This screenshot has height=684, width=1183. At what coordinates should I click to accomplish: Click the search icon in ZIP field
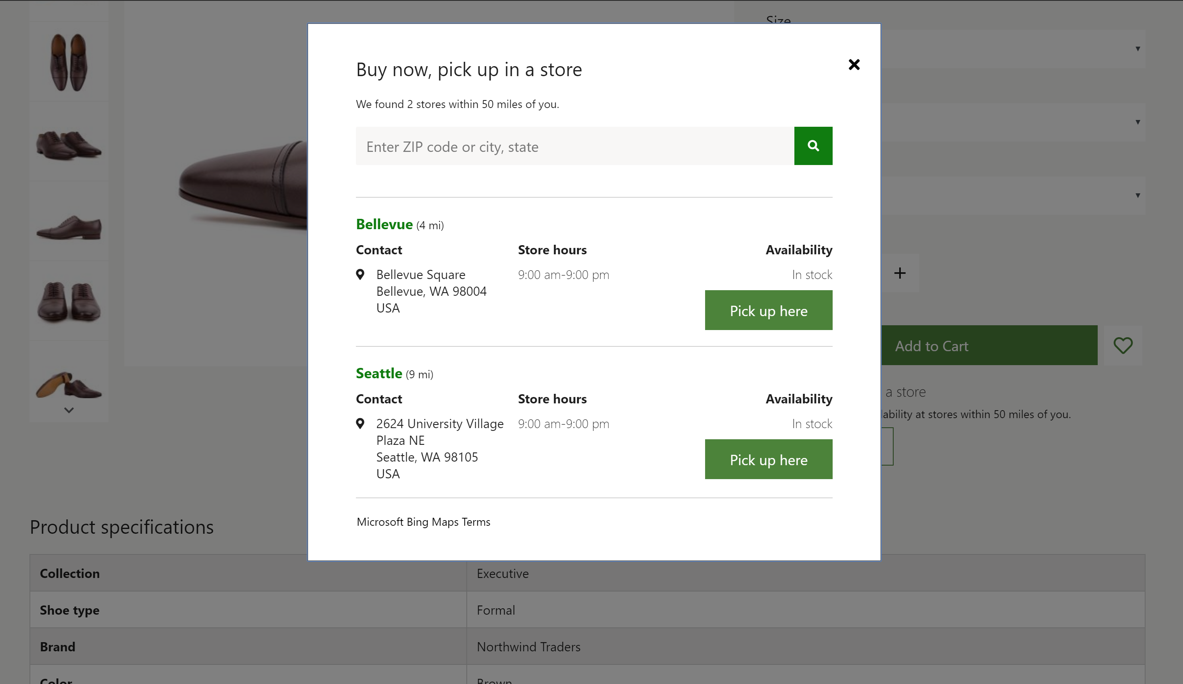tap(814, 145)
